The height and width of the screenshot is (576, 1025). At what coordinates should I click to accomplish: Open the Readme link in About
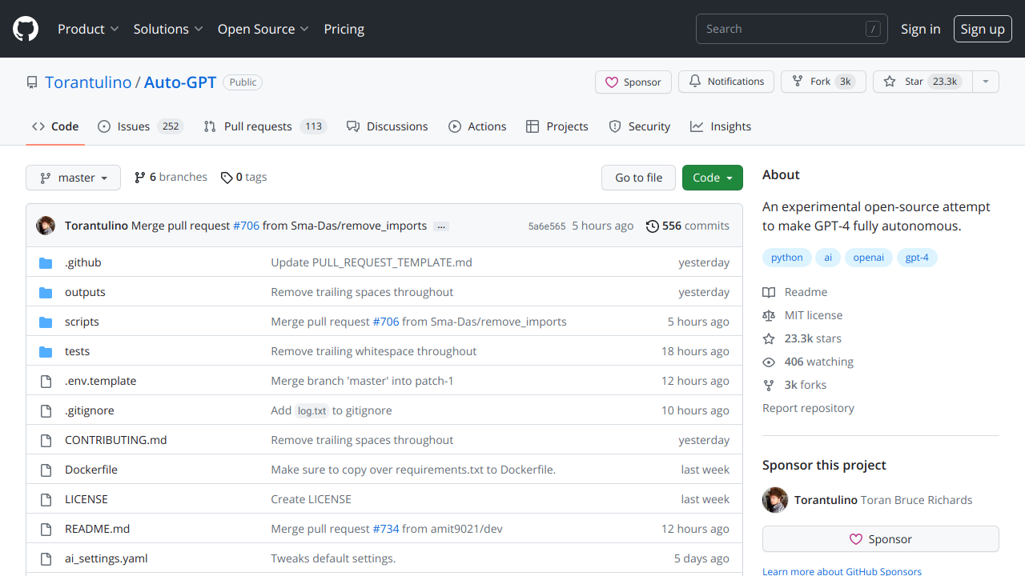point(795,292)
